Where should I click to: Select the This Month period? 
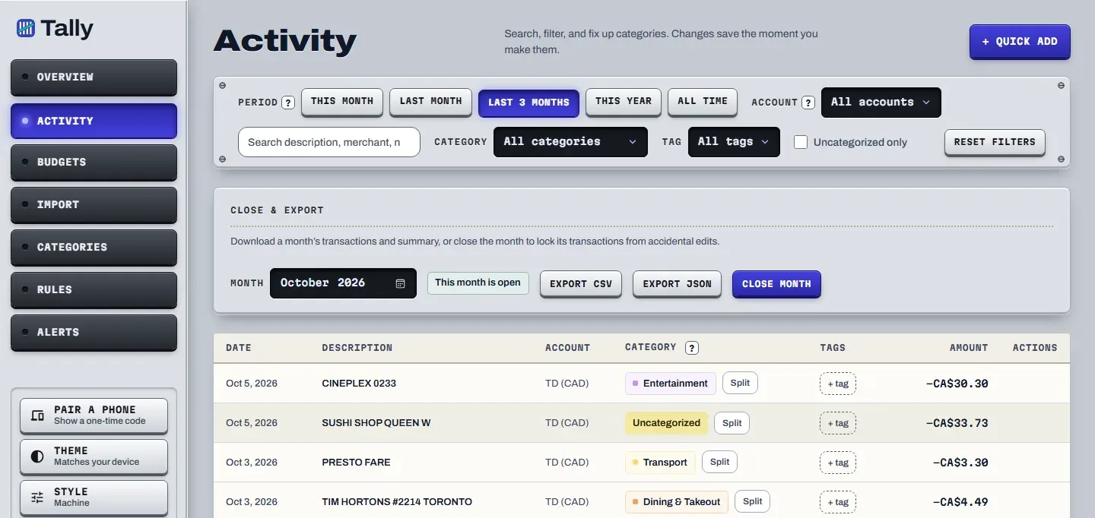pyautogui.click(x=342, y=102)
